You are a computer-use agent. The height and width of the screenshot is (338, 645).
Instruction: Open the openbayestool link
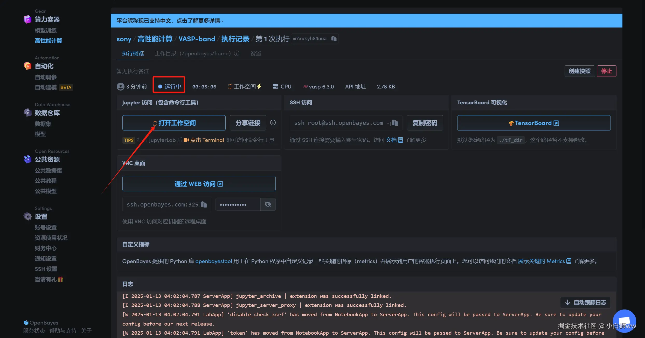tap(213, 261)
